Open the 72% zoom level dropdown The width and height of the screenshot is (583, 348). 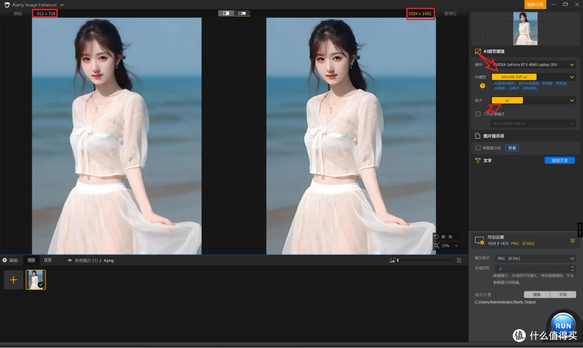click(x=456, y=245)
